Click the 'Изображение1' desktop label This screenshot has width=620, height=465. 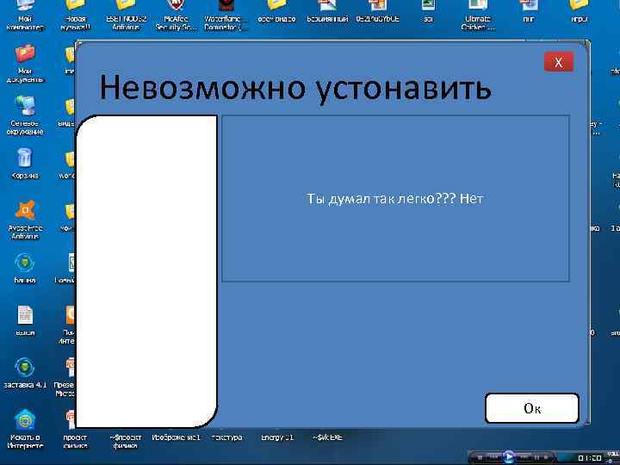click(x=176, y=437)
